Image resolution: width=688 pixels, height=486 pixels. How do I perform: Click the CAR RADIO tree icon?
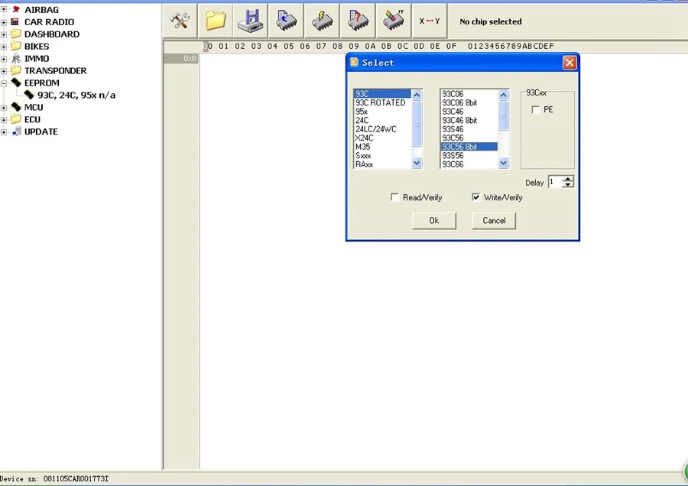15,21
